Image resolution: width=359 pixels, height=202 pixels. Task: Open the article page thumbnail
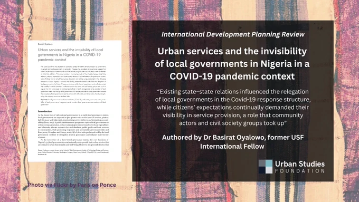coord(74,101)
